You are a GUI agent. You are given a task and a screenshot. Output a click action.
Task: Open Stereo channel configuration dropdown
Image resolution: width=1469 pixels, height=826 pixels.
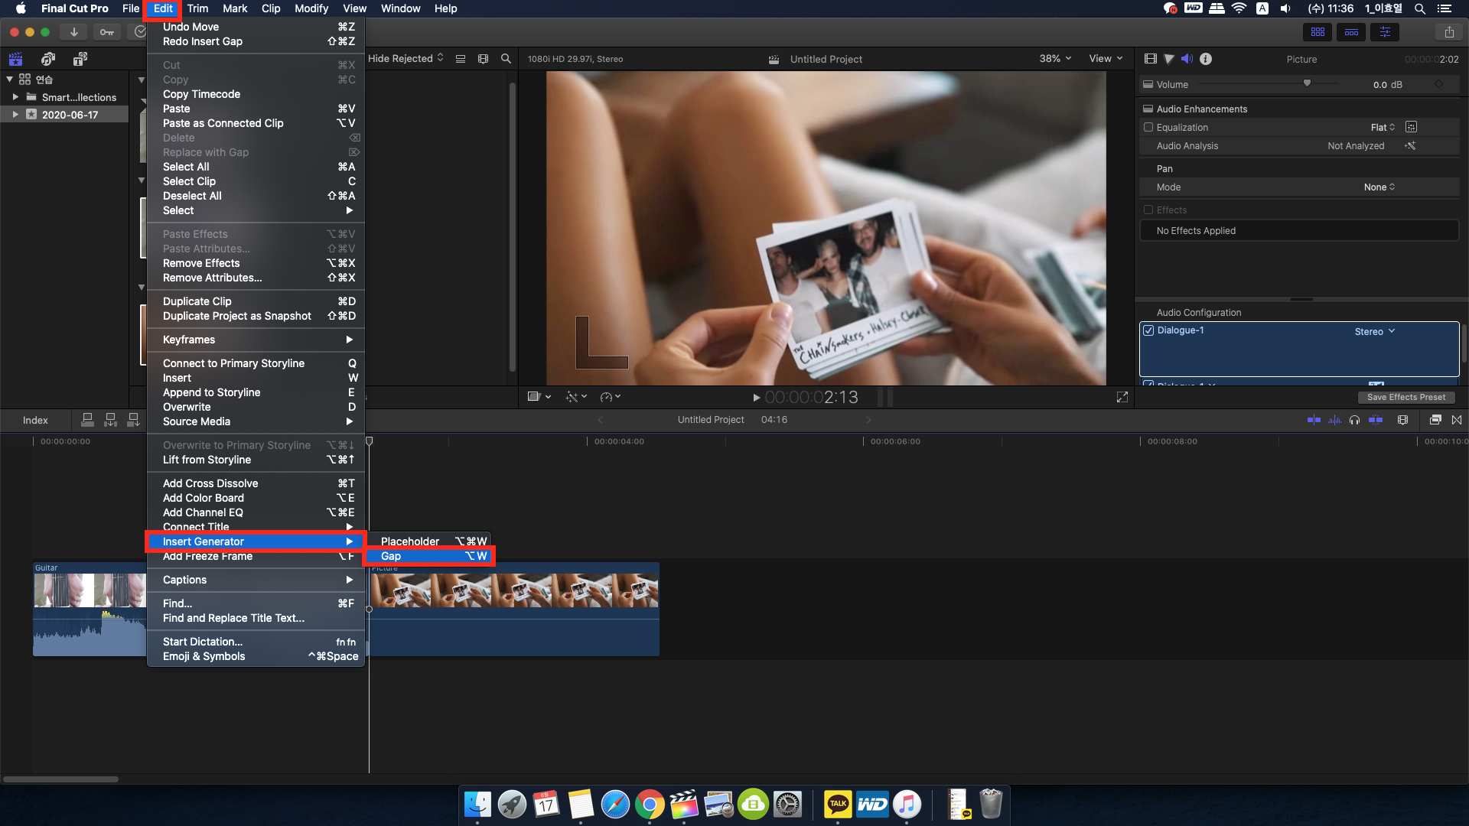click(x=1375, y=331)
